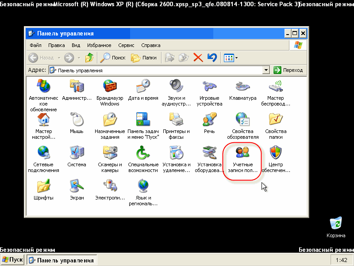
Task: Open the Пуск start menu
Action: 13,260
